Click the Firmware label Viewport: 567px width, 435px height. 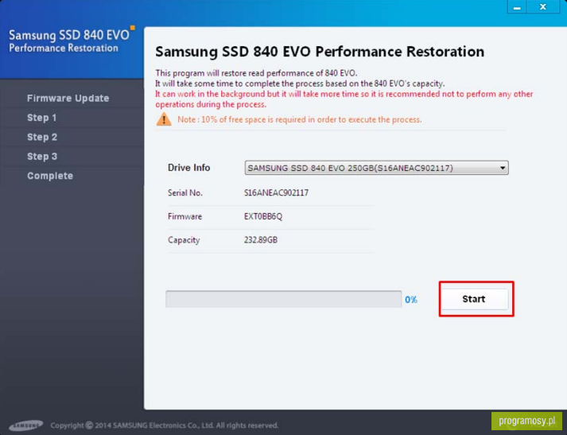tap(184, 216)
